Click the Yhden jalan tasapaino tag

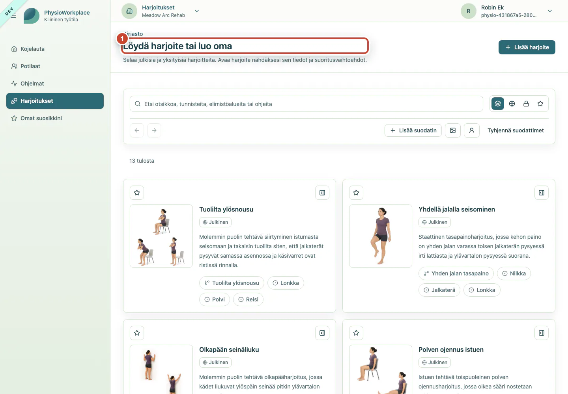pyautogui.click(x=456, y=273)
